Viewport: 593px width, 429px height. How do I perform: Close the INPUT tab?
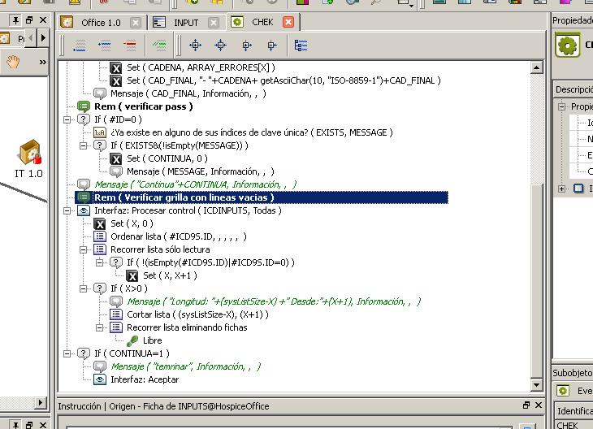214,23
